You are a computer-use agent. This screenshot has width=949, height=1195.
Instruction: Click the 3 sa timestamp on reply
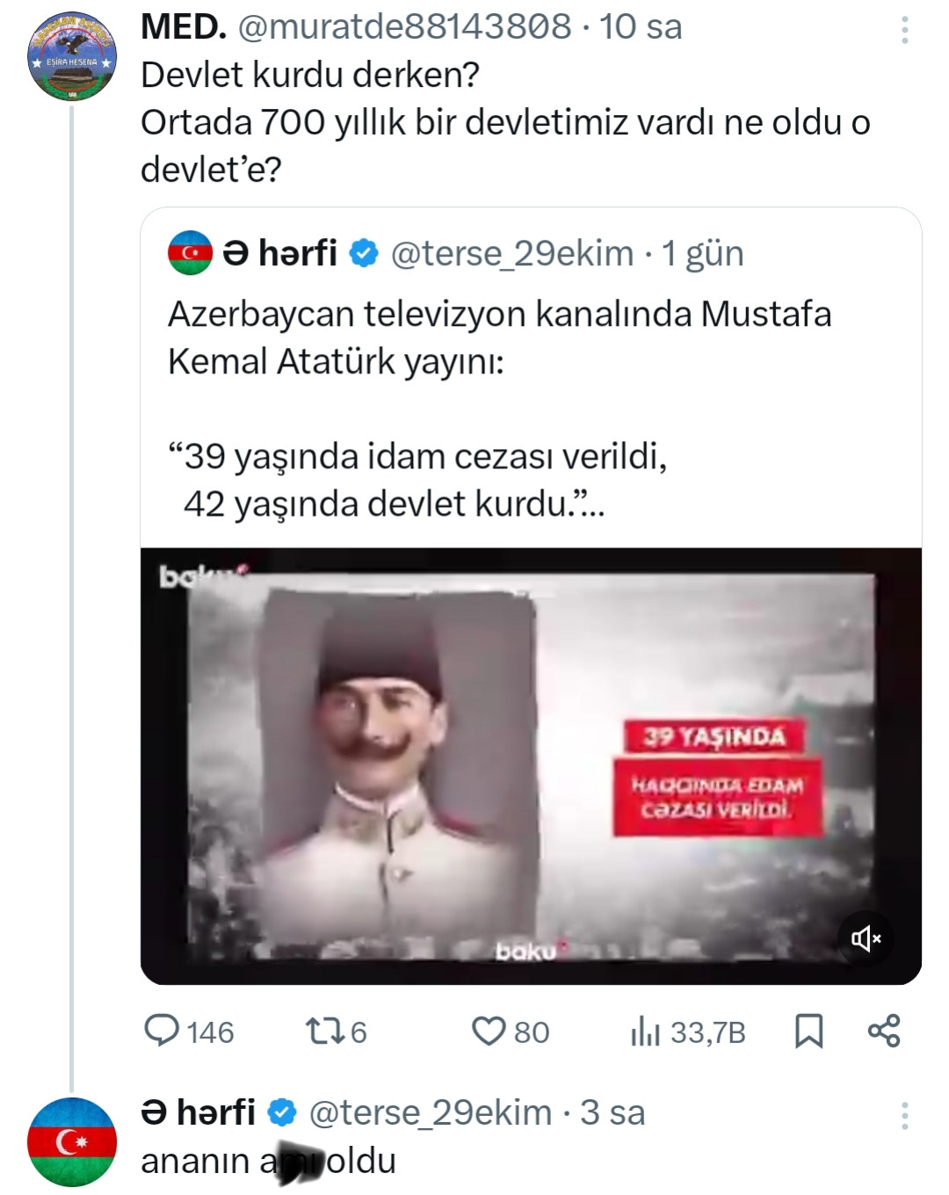coord(612,1112)
